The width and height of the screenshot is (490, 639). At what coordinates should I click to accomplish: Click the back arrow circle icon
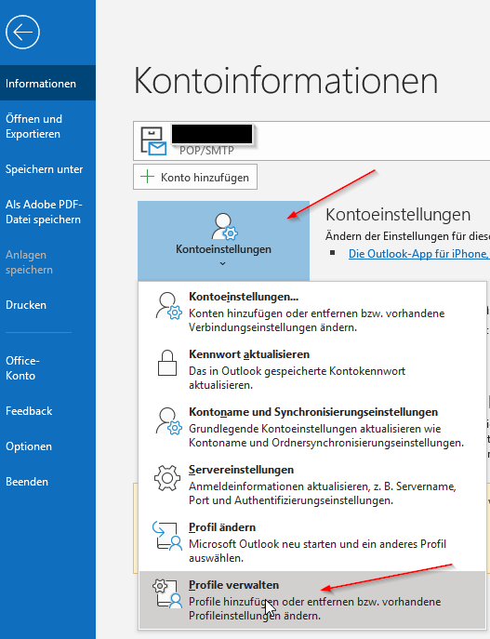23,33
